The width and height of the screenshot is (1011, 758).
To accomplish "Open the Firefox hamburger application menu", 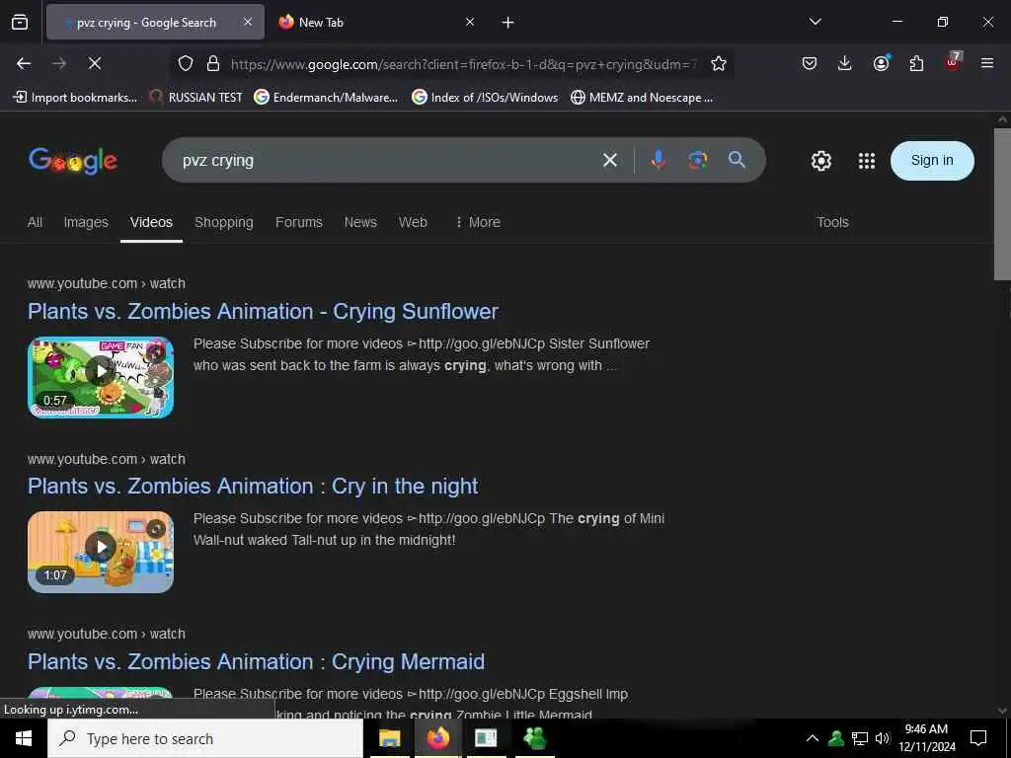I will pyautogui.click(x=987, y=63).
